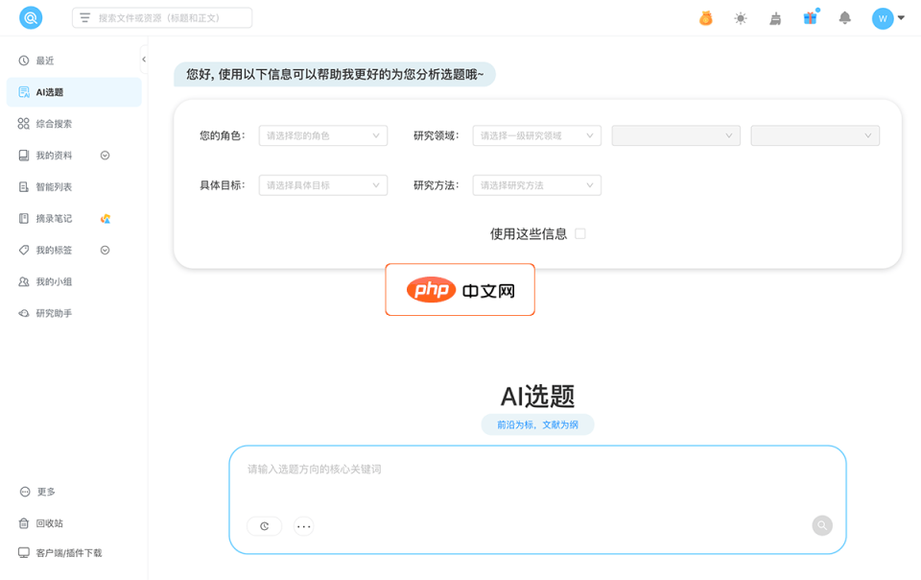This screenshot has width=921, height=580.
Task: Open the 请选择一级研究领域 dropdown
Action: tap(537, 135)
